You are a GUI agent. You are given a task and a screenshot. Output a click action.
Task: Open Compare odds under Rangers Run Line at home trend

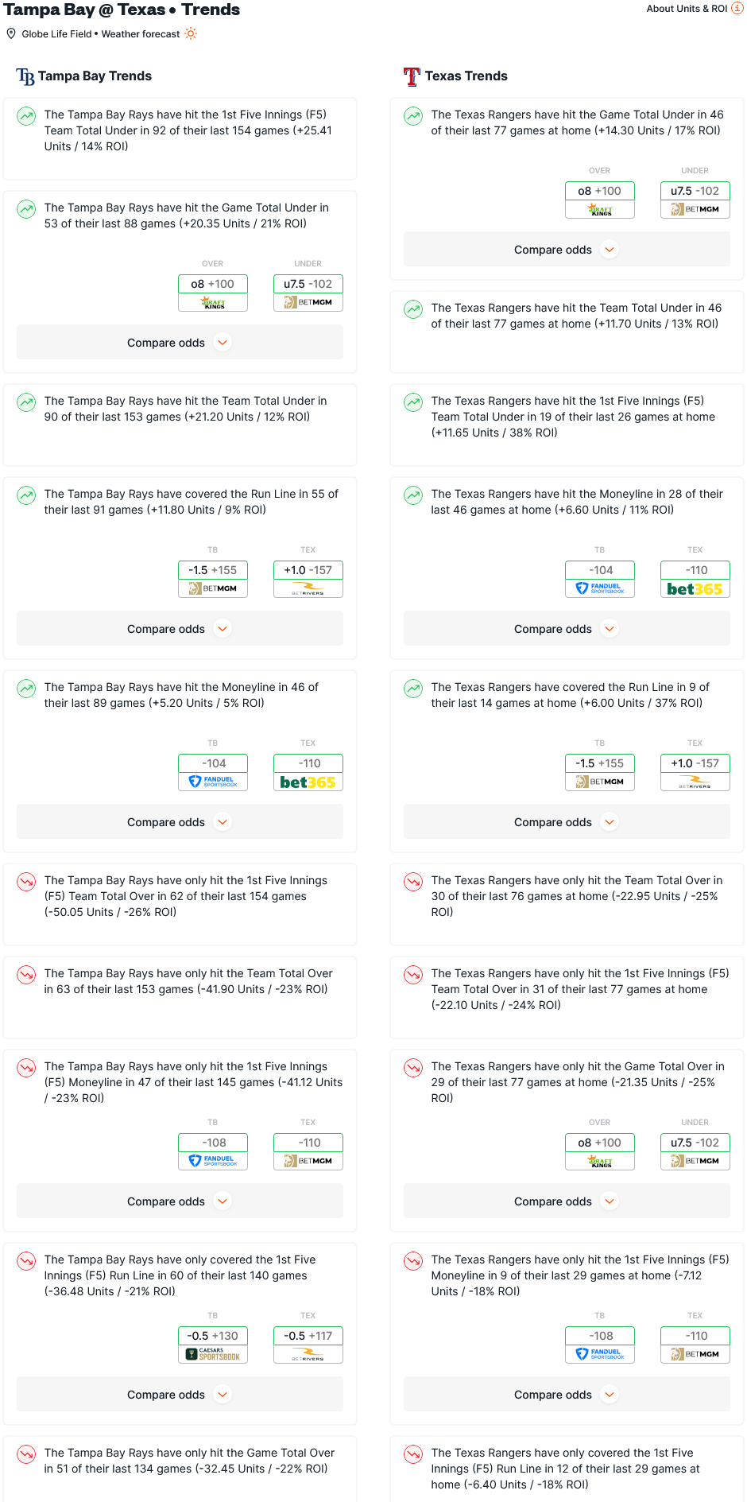click(x=567, y=822)
